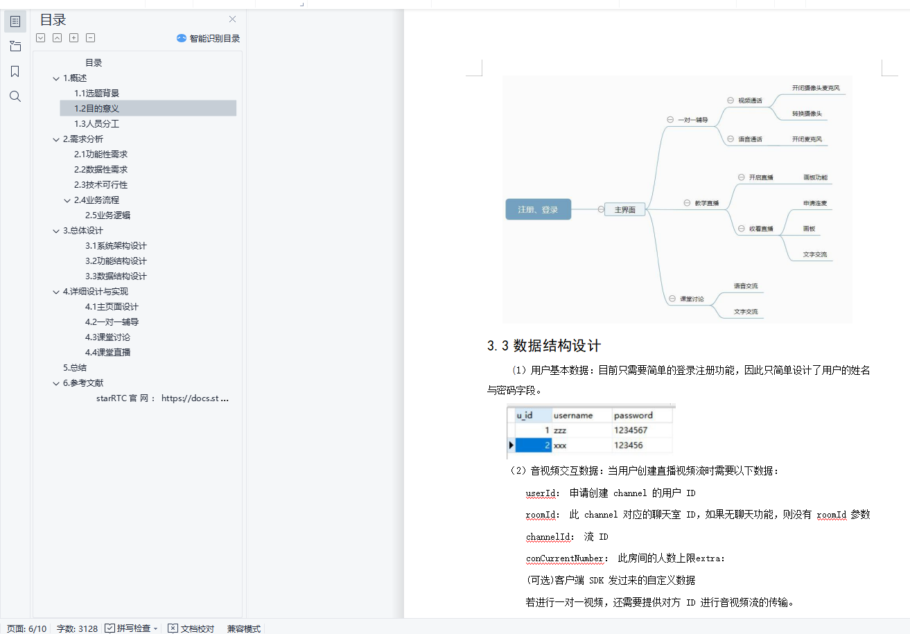Click the （2）音视频交互数据 paragraph
Screen dimensions: 910x634
click(x=644, y=470)
